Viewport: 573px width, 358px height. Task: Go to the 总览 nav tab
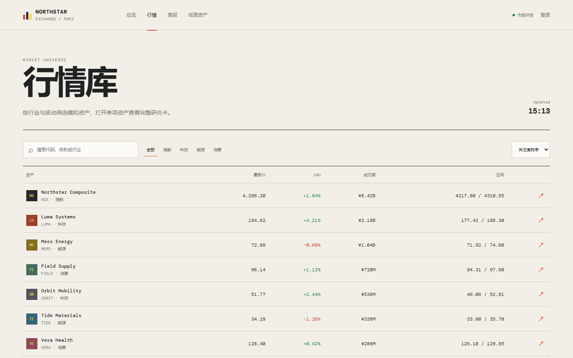131,15
